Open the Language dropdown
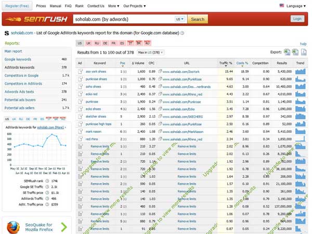The width and height of the screenshot is (312, 234). click(x=296, y=6)
